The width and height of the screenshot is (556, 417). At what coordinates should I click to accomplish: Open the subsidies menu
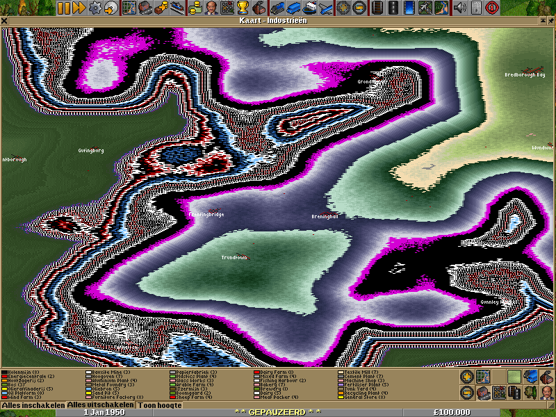pyautogui.click(x=161, y=8)
